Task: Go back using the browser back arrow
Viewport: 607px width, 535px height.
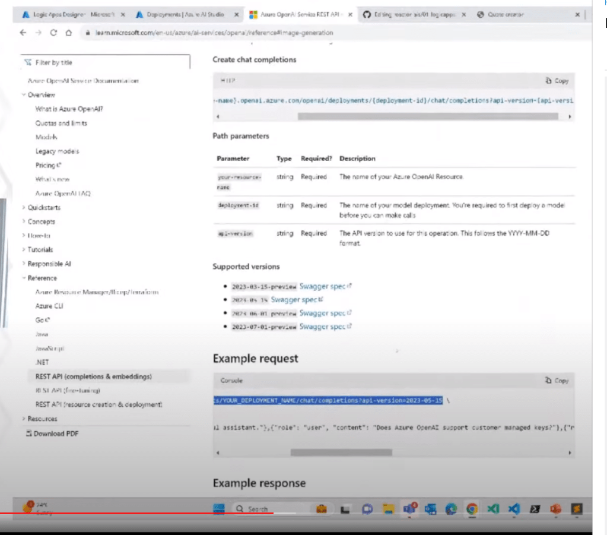Action: (x=23, y=33)
